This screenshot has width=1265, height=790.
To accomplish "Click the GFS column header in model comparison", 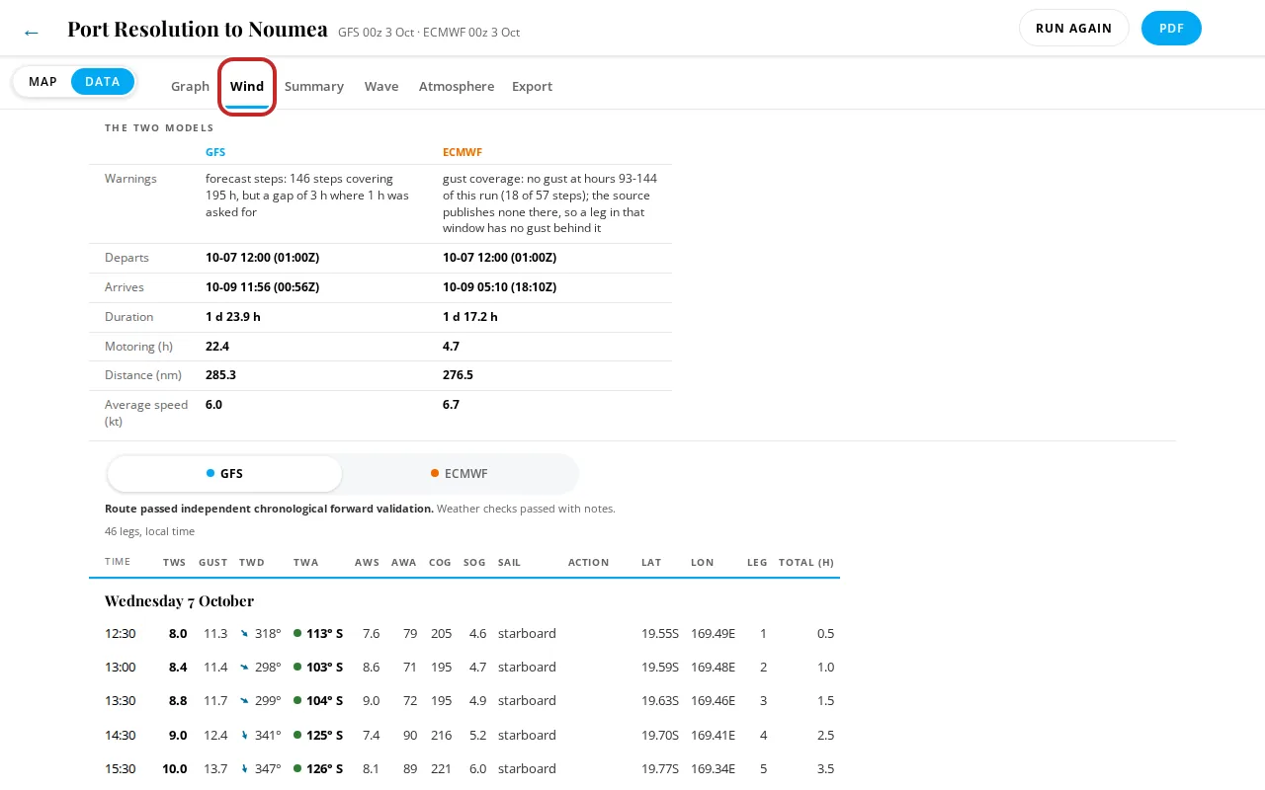I will [215, 152].
